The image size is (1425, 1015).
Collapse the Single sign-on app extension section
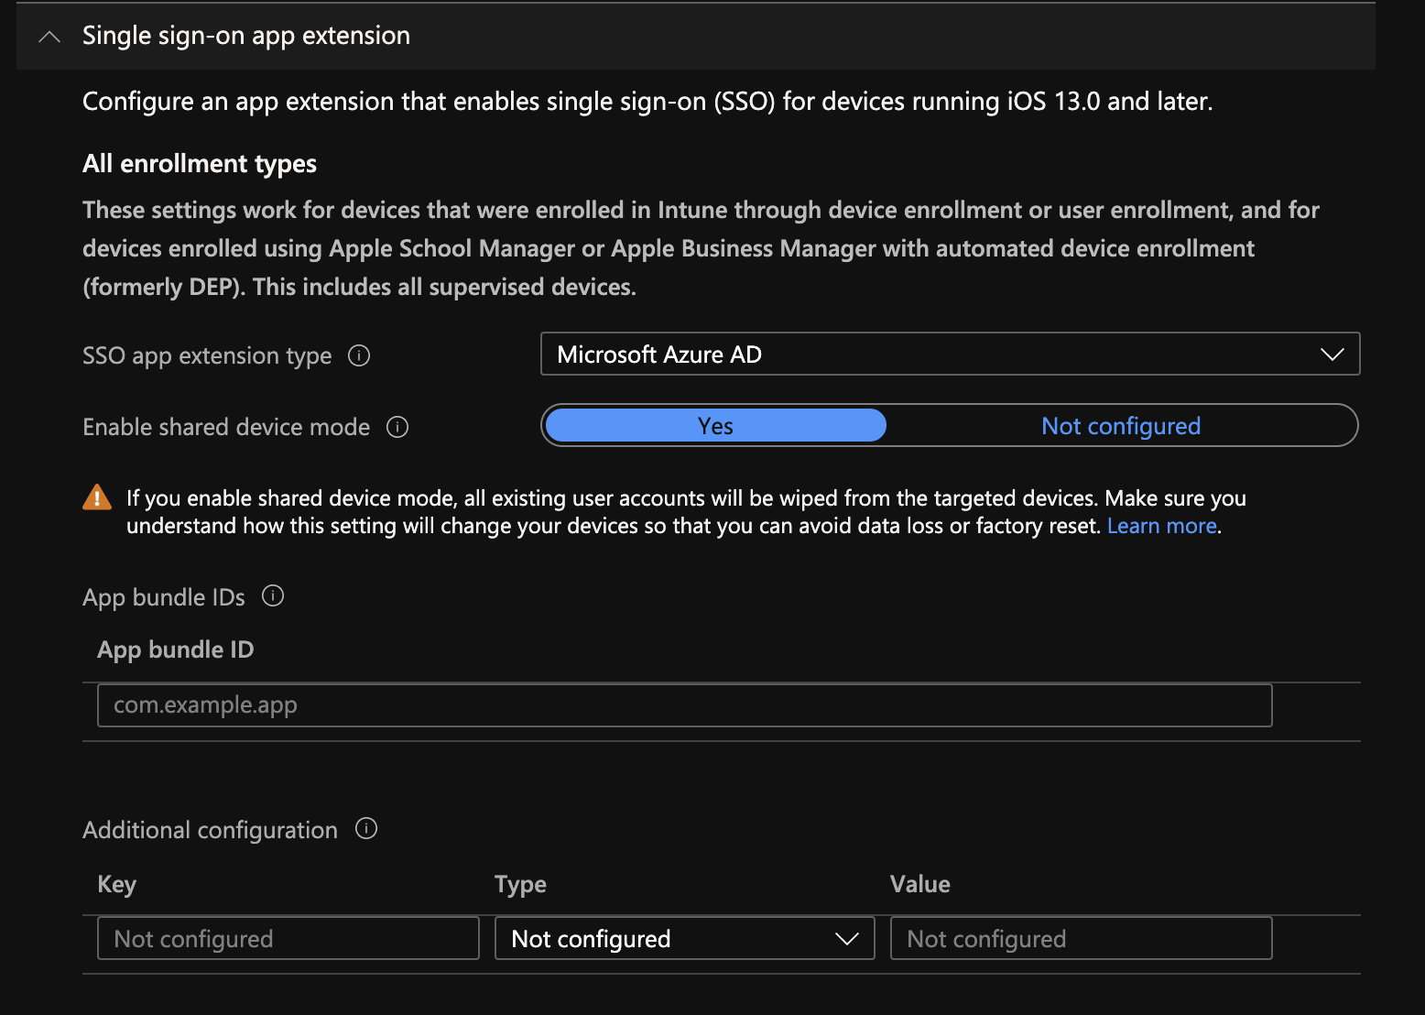pos(49,37)
